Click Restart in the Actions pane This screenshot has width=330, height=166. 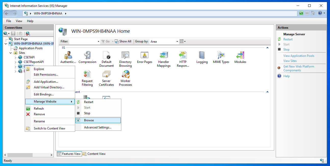(x=288, y=39)
